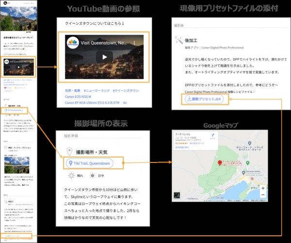Open the video title 'Visit Queenstown, Ne...' in enlarged panel
This screenshot has width=291, height=243.
[104, 43]
